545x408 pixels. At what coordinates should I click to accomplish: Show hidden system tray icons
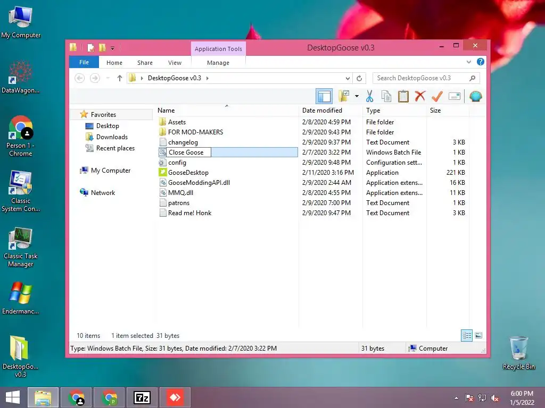click(x=456, y=398)
